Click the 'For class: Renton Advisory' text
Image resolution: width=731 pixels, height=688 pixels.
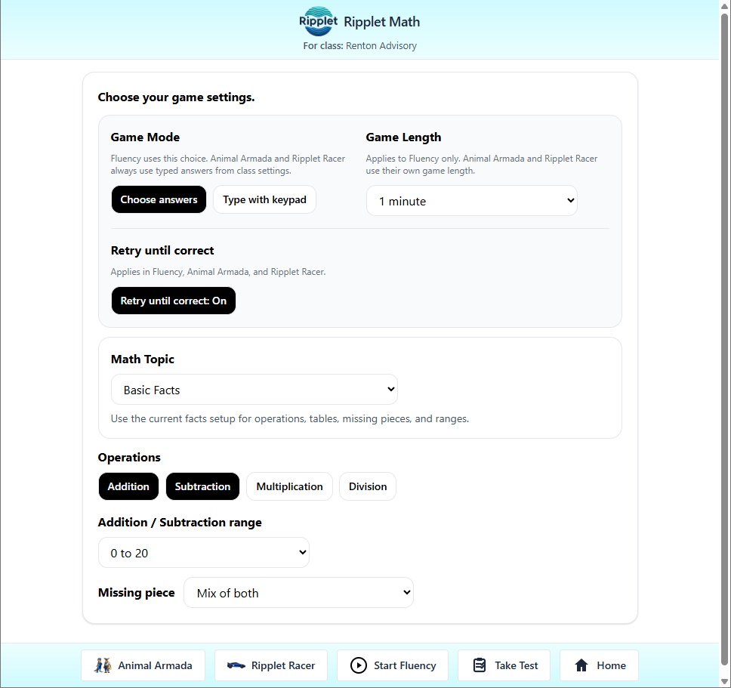[x=360, y=45]
